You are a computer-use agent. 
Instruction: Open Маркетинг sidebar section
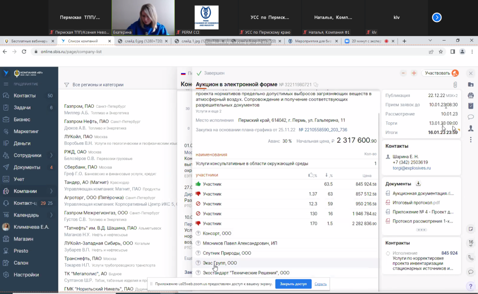(x=26, y=131)
